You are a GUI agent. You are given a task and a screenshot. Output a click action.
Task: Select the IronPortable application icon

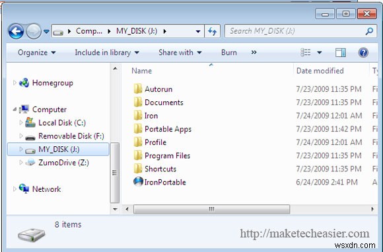click(138, 182)
